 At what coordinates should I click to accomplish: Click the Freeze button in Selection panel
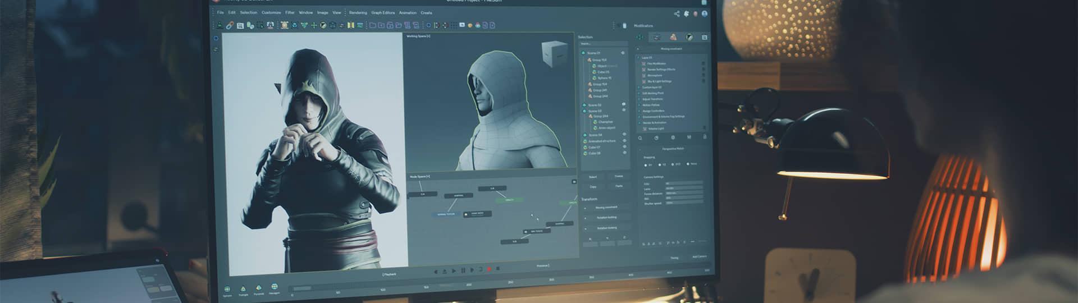[619, 176]
